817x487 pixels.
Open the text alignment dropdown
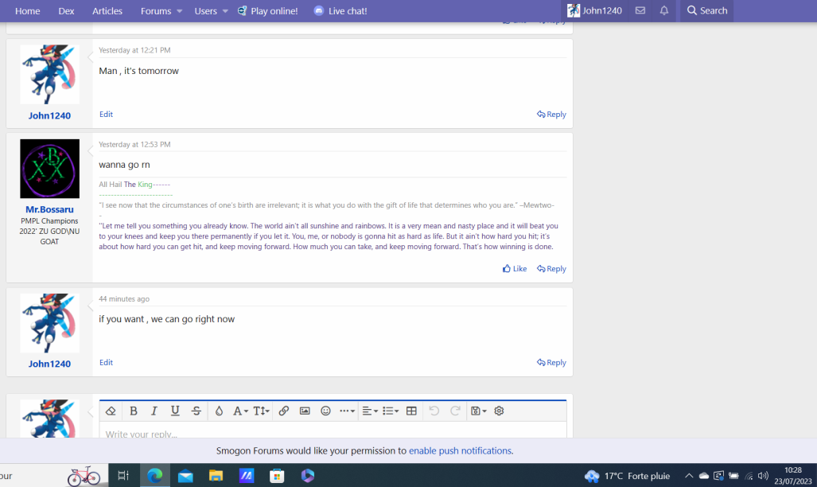[369, 411]
